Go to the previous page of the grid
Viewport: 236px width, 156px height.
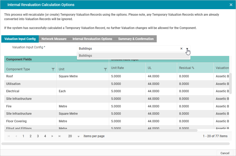click(x=16, y=136)
